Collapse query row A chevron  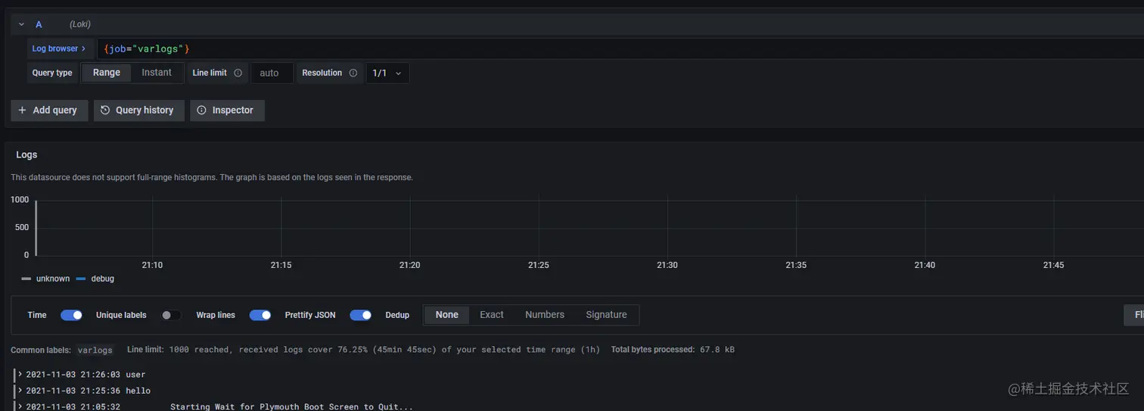coord(22,24)
